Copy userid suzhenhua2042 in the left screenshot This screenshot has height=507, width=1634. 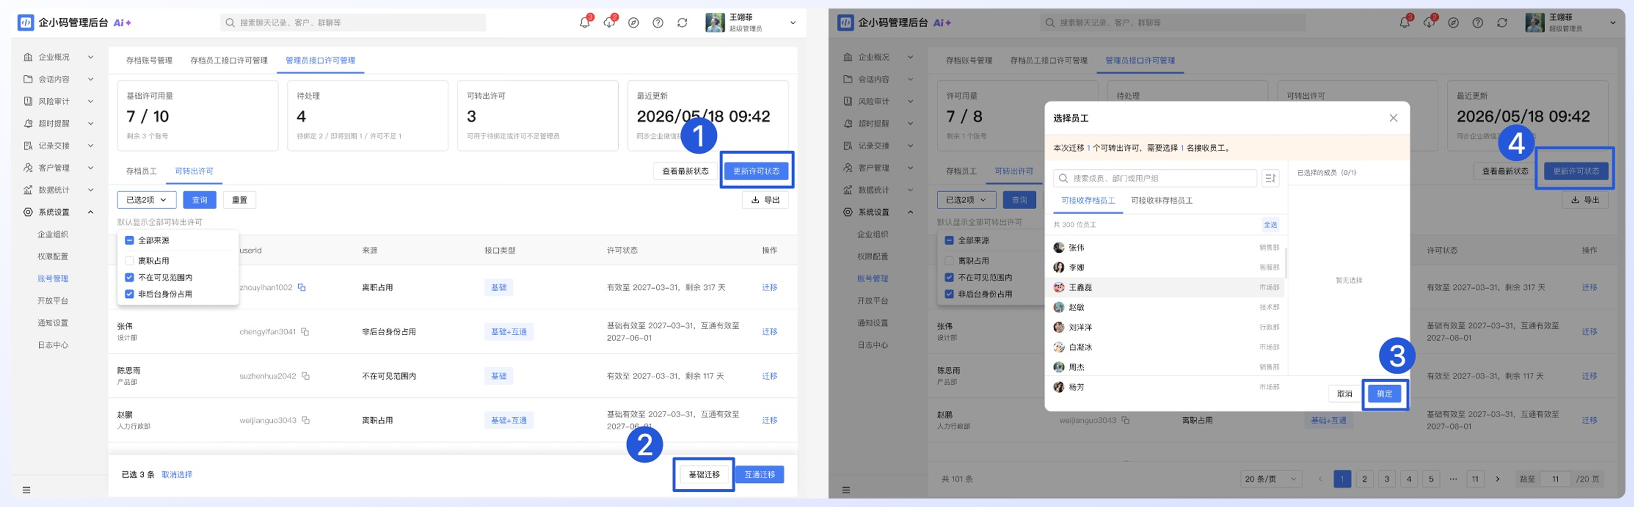pyautogui.click(x=306, y=376)
